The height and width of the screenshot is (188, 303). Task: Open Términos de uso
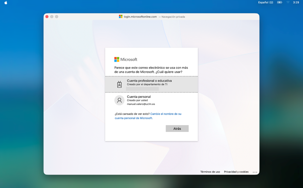210,172
